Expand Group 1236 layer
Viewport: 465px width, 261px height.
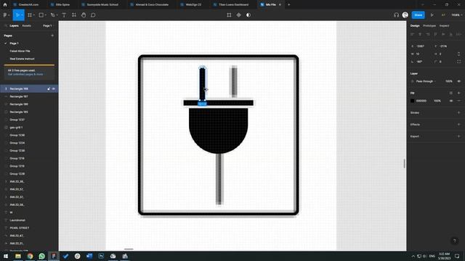tap(6, 136)
